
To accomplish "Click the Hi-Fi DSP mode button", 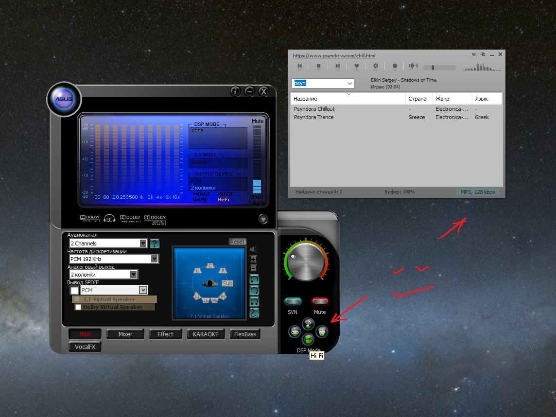I will (x=308, y=339).
